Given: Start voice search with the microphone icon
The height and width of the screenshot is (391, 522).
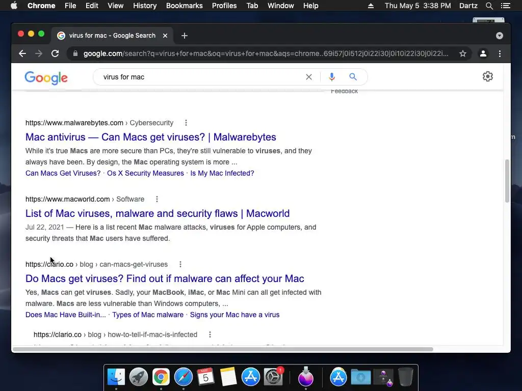Looking at the screenshot, I should pyautogui.click(x=331, y=77).
